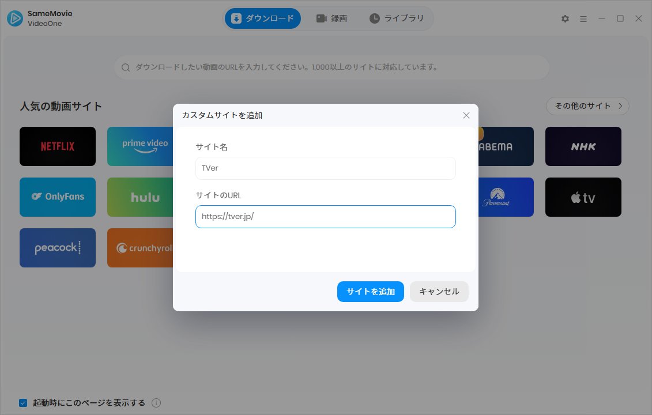Screen dimensions: 652x415
Task: Open その他のサイト list
Action: (x=587, y=106)
